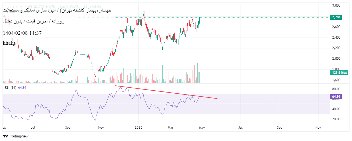This screenshot has height=141, width=352.
Task: Click the Nov label left of 2025
Action: pyautogui.click(x=101, y=128)
